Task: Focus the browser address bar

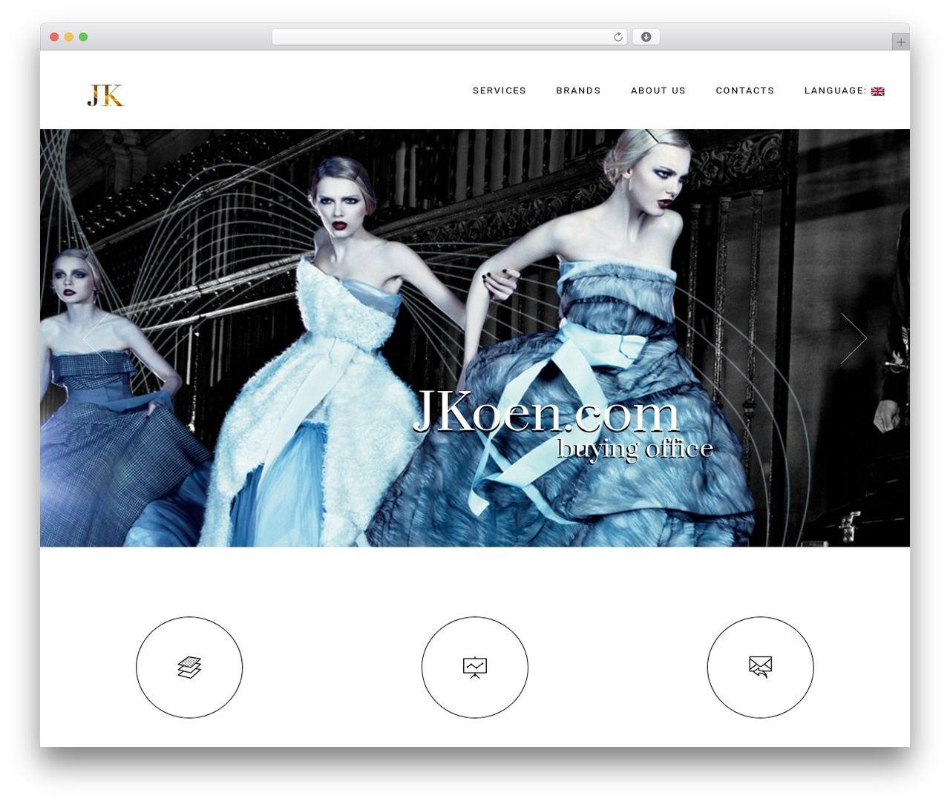Action: 449,37
